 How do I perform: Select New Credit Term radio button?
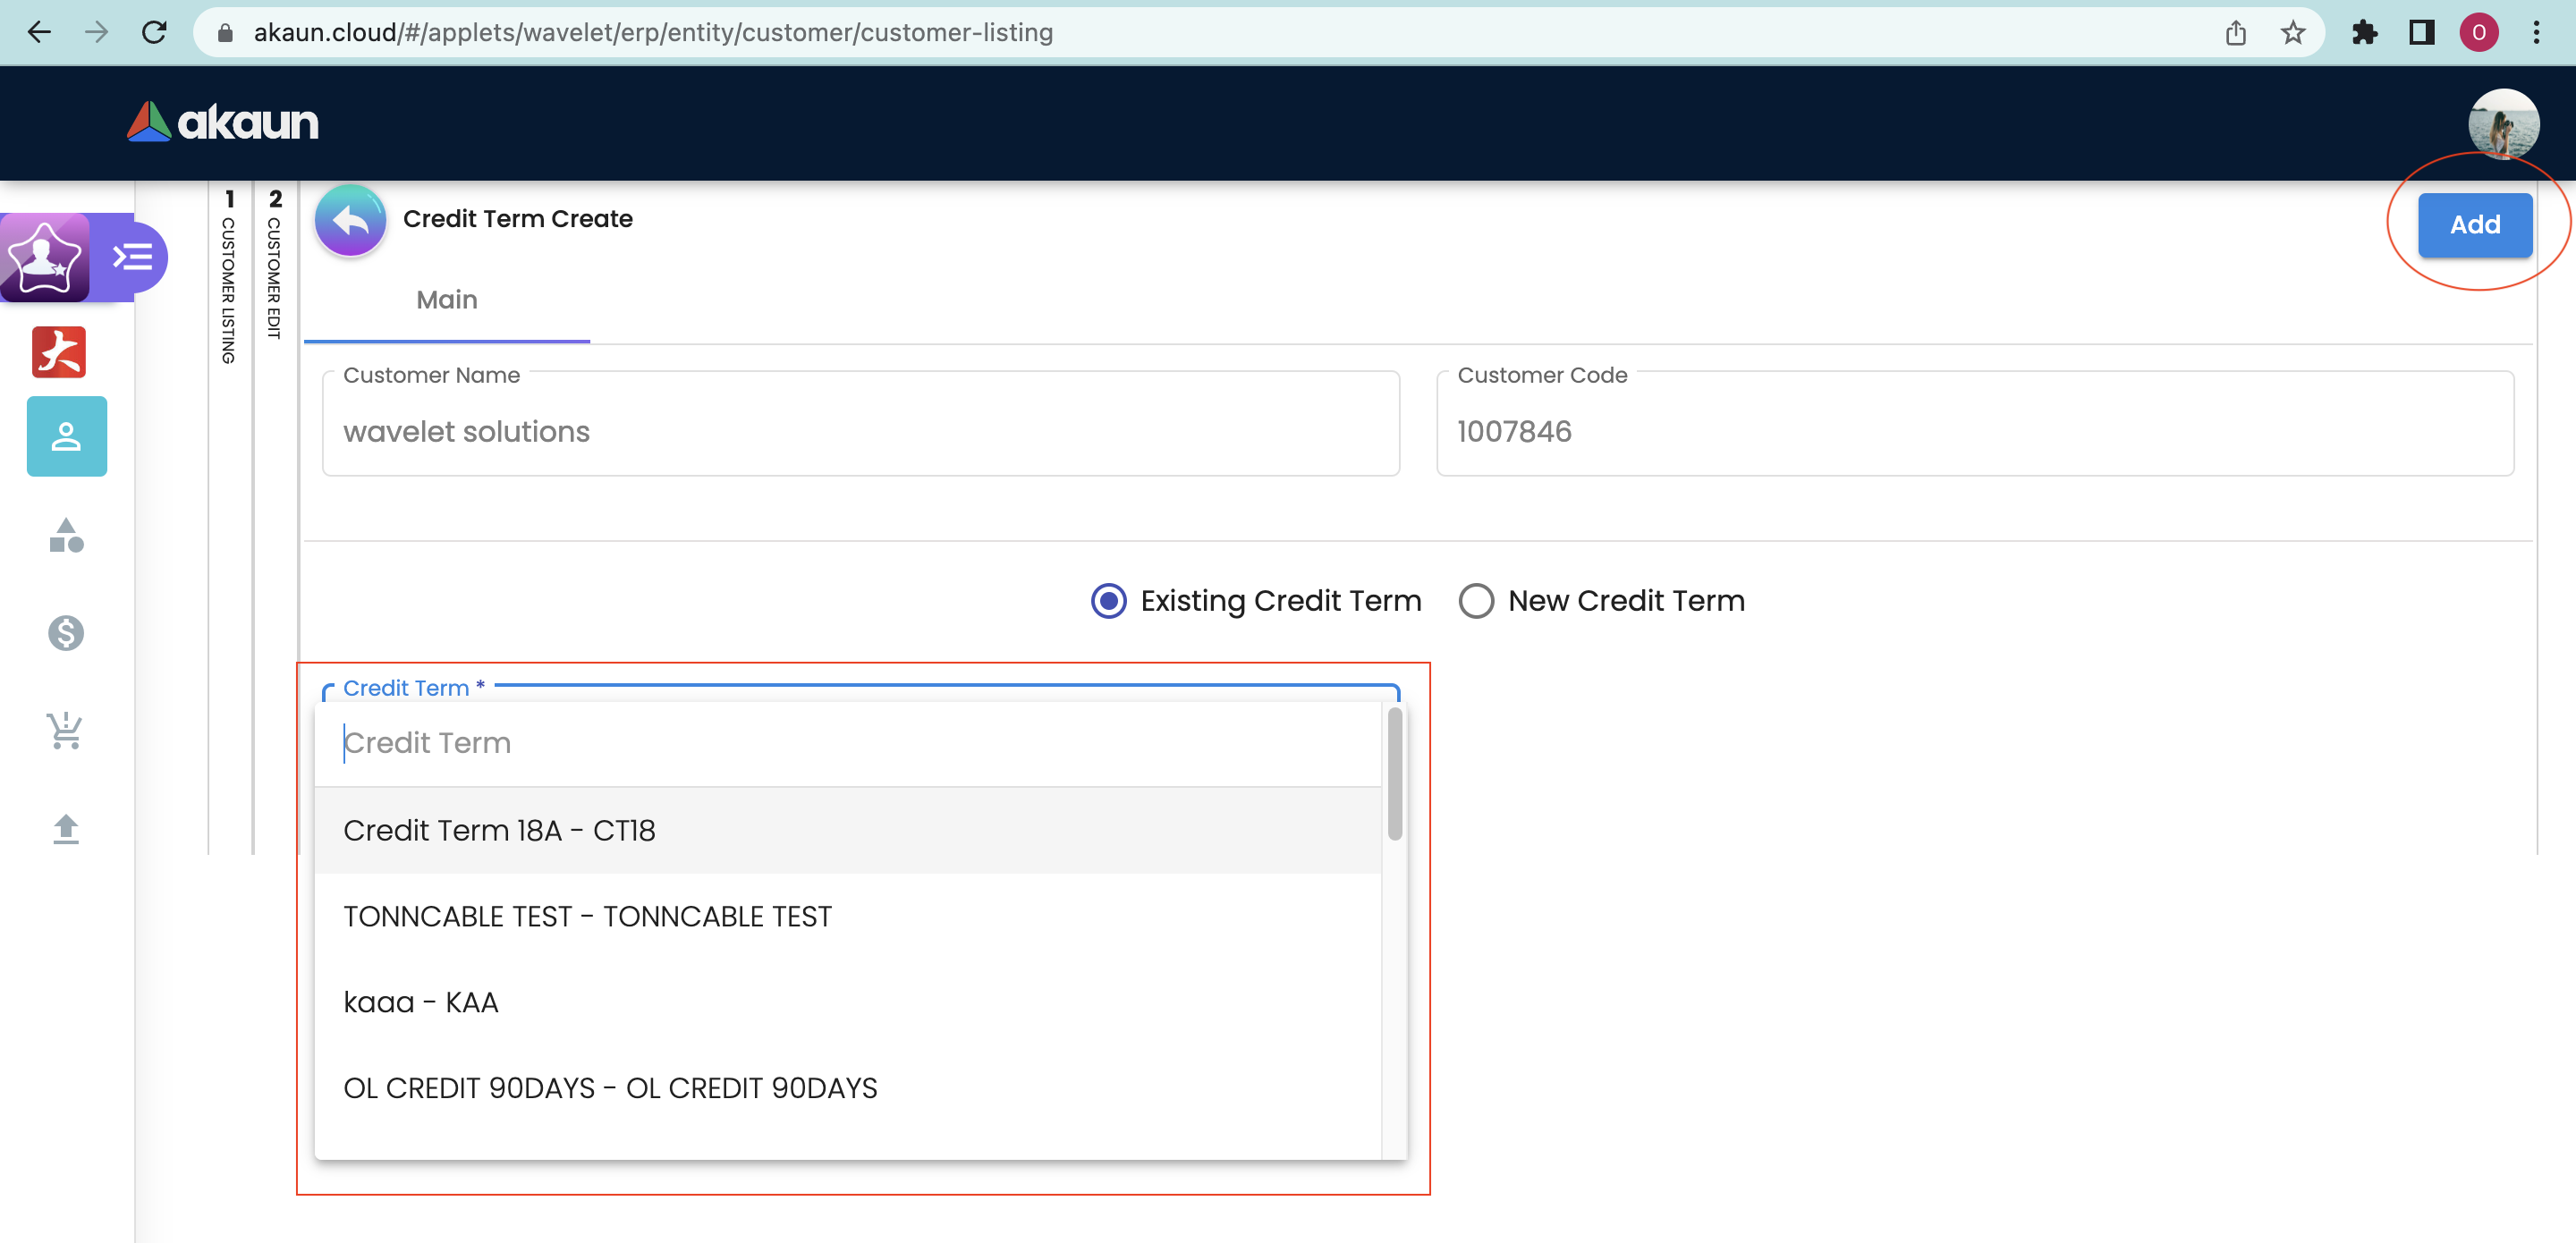click(x=1475, y=601)
